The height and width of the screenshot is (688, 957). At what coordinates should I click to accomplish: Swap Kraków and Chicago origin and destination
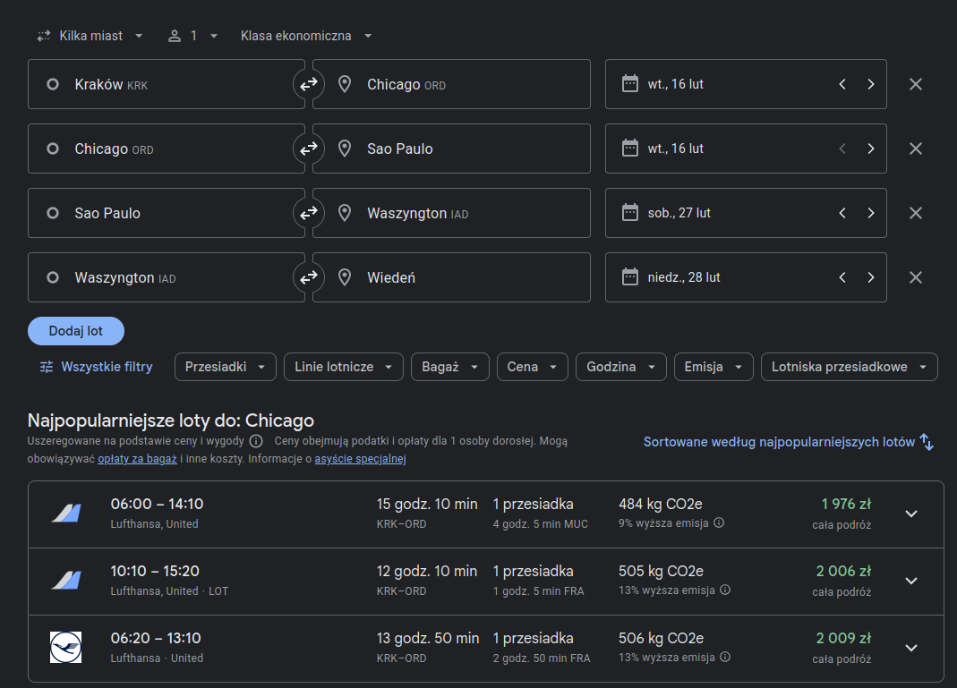click(x=309, y=84)
